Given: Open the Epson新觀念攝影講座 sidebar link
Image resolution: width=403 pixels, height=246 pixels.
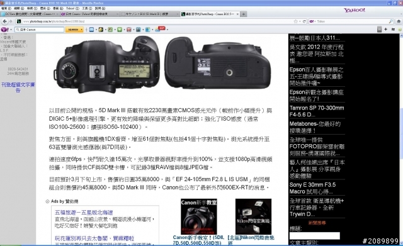Looking at the screenshot, I should pyautogui.click(x=316, y=95).
